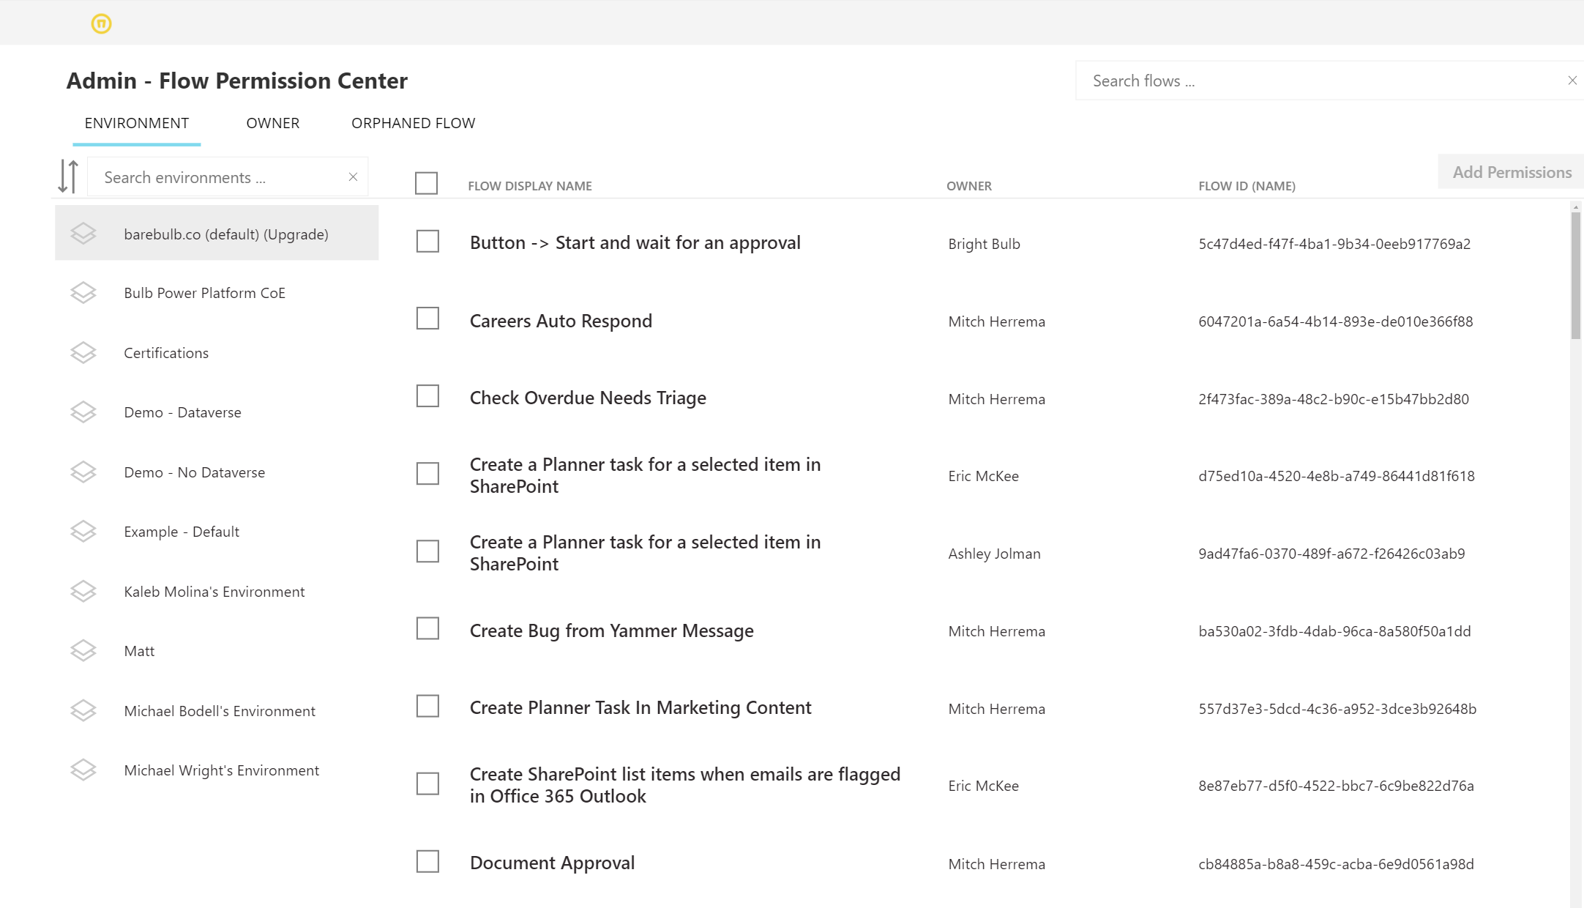Click the icon beside Michael Wright's Environment
This screenshot has height=908, width=1584.
(x=83, y=770)
